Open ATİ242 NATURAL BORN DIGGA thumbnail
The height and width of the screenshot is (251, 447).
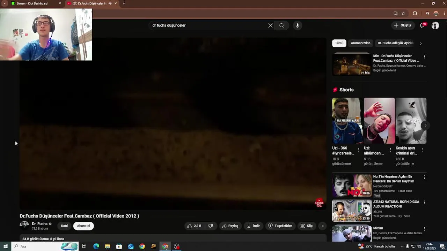point(352,211)
